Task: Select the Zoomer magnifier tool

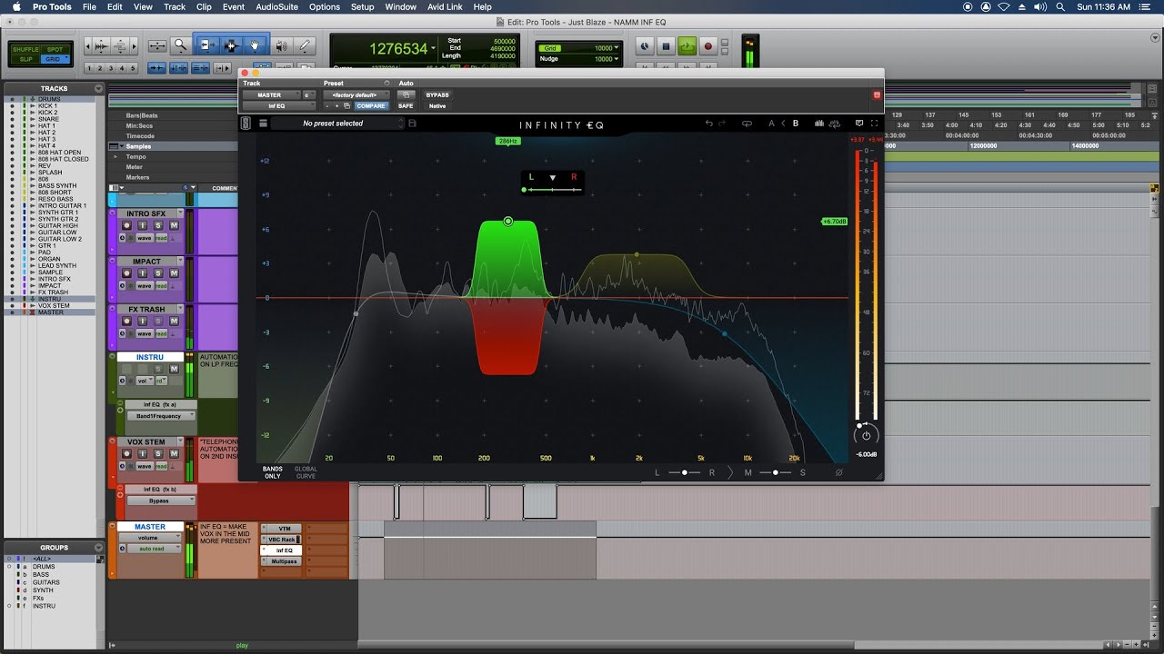Action: click(180, 45)
